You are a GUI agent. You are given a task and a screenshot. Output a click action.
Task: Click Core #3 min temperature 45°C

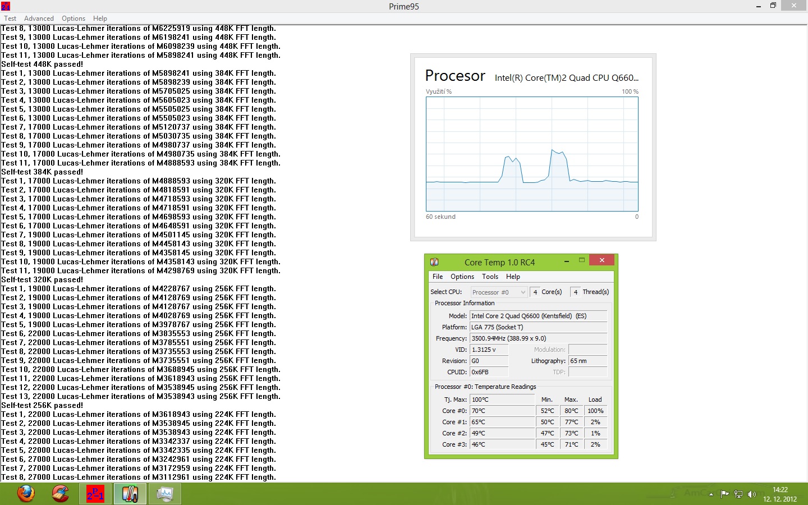click(x=548, y=444)
